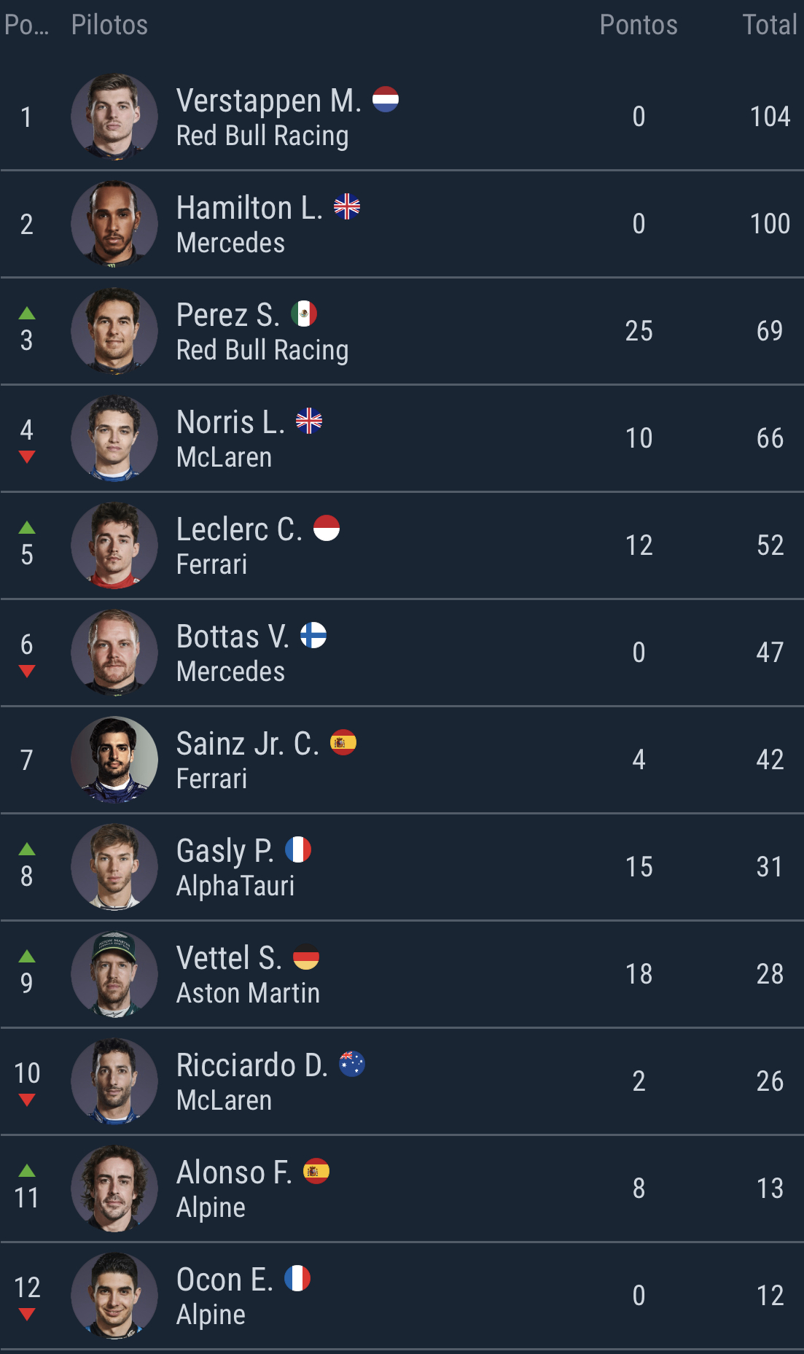This screenshot has height=1354, width=804.
Task: Open Norris L. driver name link
Action: 230,422
